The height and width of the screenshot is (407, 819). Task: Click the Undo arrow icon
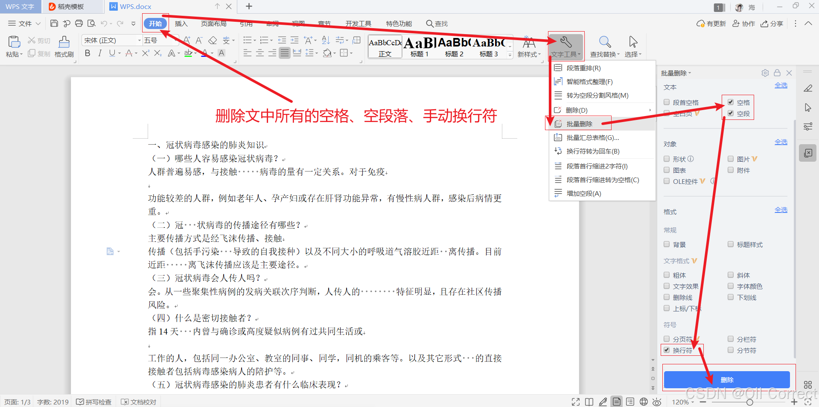click(104, 23)
